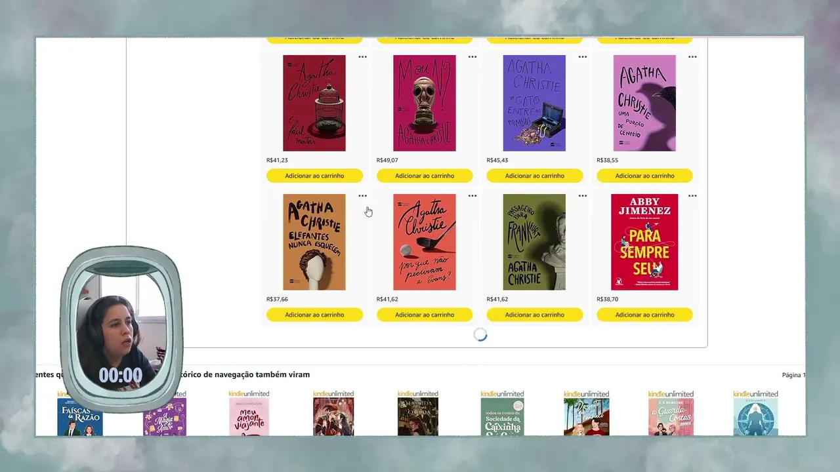
Task: Add the R$38,70 book to cart
Action: click(x=644, y=315)
